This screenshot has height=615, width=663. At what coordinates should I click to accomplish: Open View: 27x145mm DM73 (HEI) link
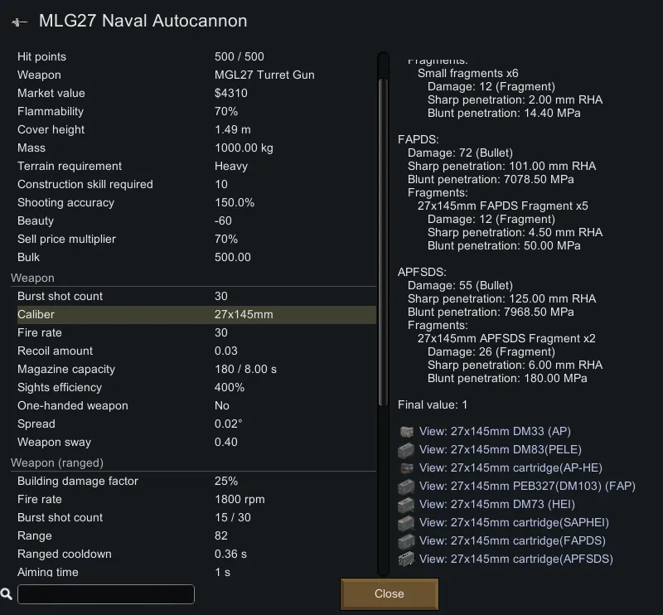496,504
